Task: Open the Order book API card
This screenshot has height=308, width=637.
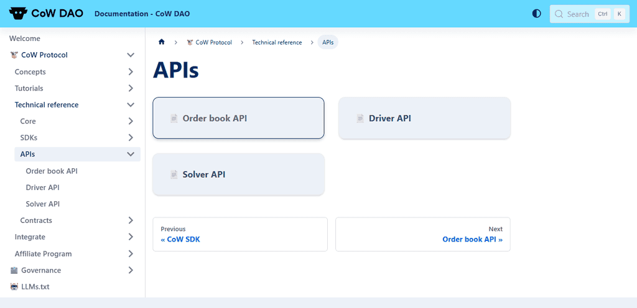Action: pos(238,119)
